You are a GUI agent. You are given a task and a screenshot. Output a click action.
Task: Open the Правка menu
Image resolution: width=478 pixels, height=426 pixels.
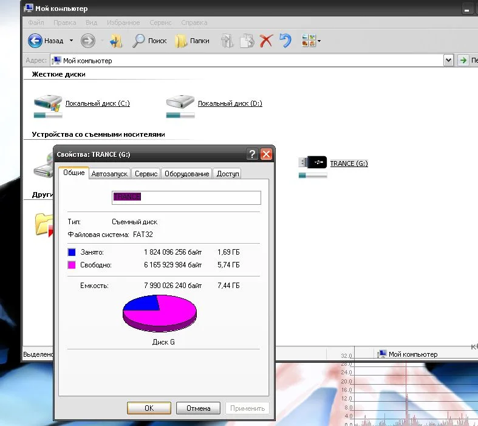(64, 22)
